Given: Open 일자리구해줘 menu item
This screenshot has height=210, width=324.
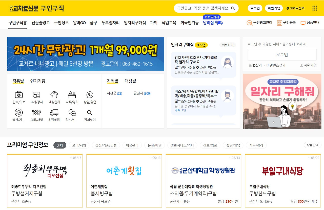Looking at the screenshot, I should pos(135,23).
